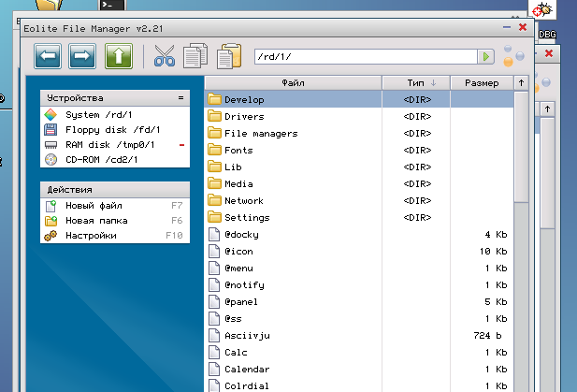The height and width of the screenshot is (392, 577).
Task: Click the paste clipboard icon
Action: [x=228, y=57]
